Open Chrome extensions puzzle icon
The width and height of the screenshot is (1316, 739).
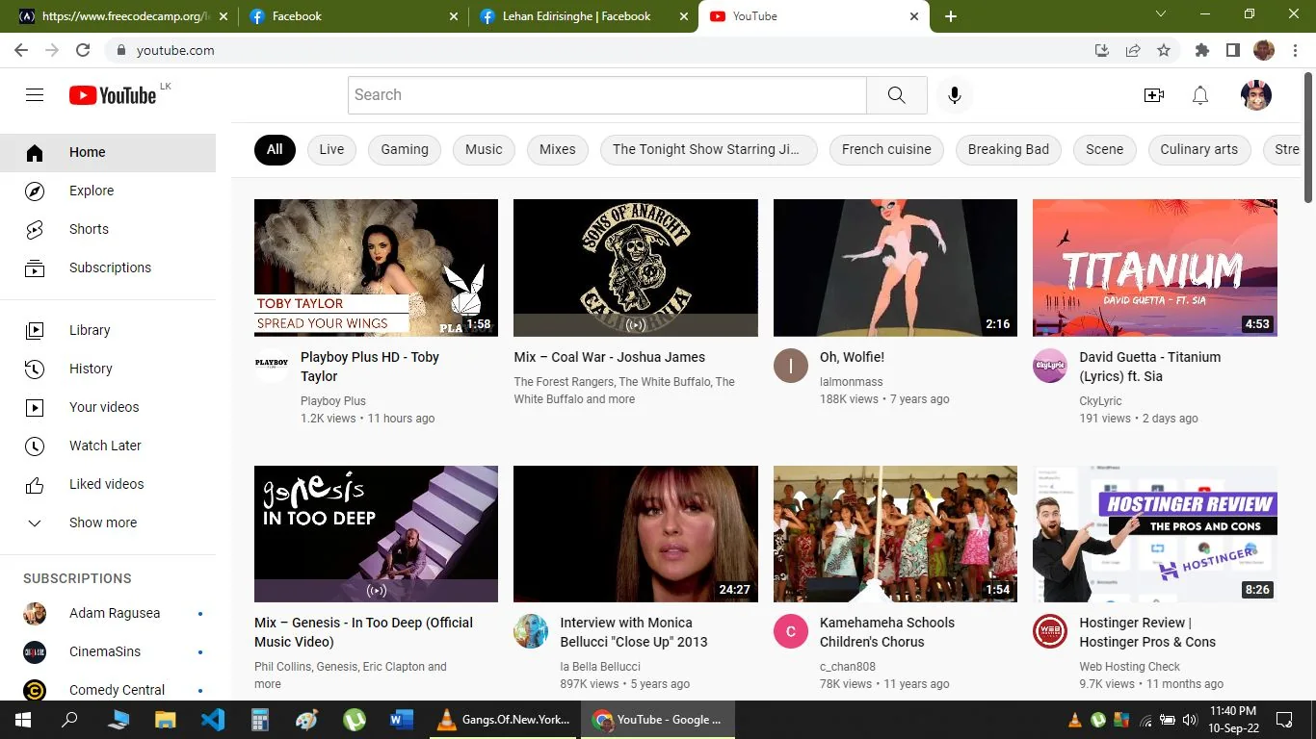pyautogui.click(x=1201, y=50)
